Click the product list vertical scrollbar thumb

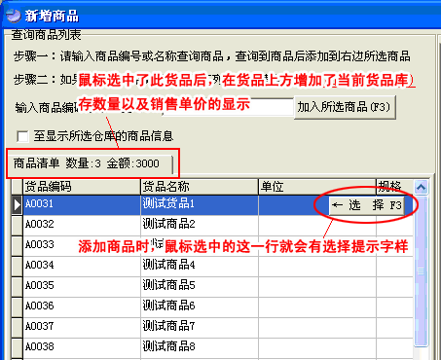(421, 270)
